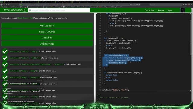This screenshot has height=109, width=193.
Task: Click the check mark beside the "Mary", "Aarmy" test
Action: (5, 78)
